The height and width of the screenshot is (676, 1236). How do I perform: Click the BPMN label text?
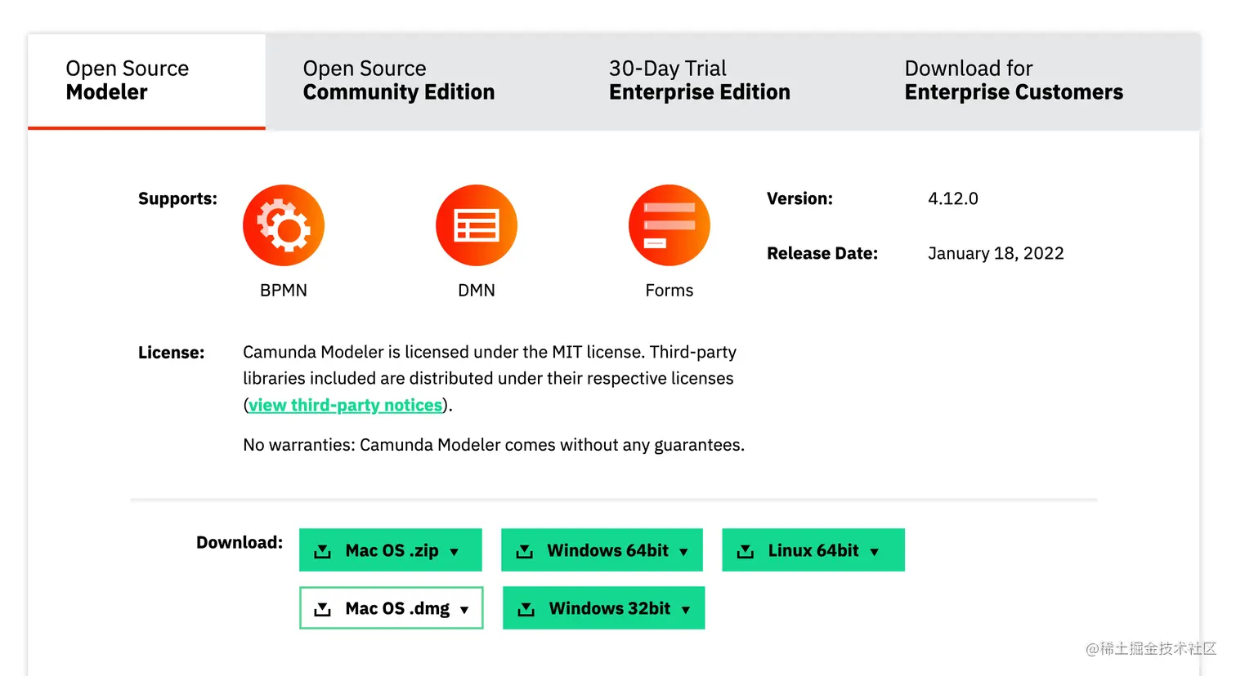click(284, 291)
